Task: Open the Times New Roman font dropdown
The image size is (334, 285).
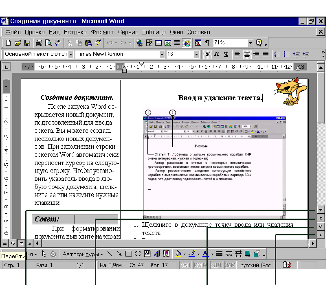Action: click(162, 54)
